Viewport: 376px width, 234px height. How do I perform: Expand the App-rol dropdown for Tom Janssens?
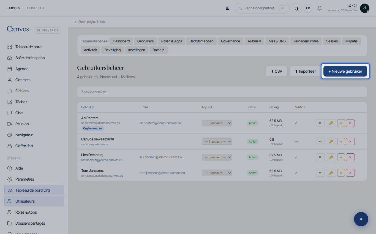pos(217,173)
